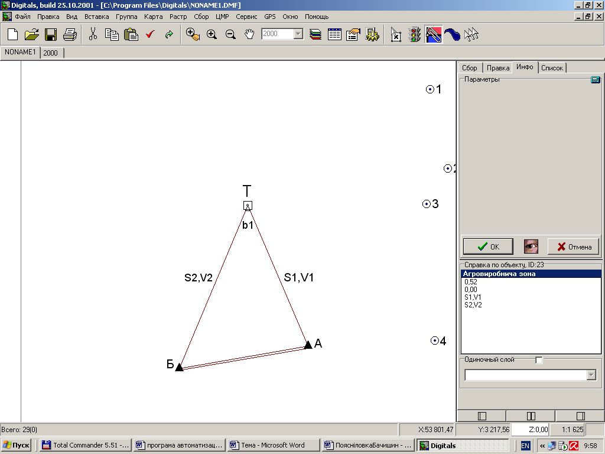
Task: Click the red checkmark toolbar icon
Action: [150, 35]
